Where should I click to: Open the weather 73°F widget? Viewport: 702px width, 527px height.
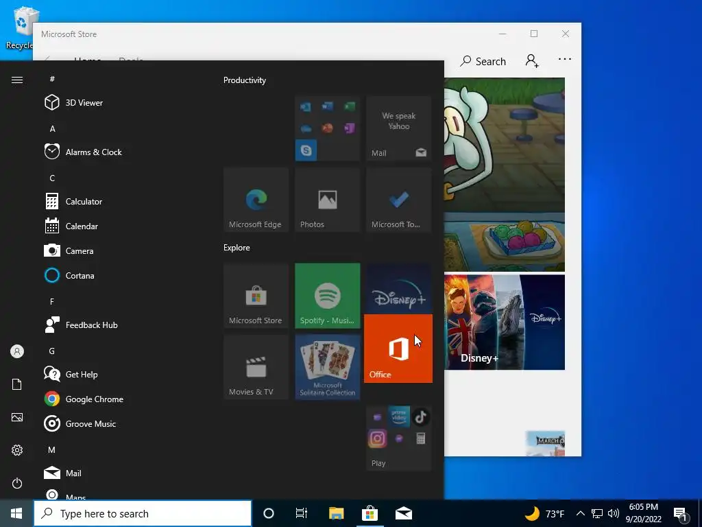tap(544, 513)
